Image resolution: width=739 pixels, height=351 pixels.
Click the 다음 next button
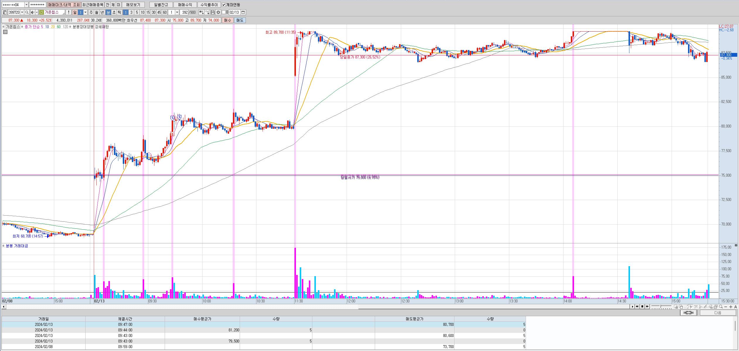[x=718, y=313]
